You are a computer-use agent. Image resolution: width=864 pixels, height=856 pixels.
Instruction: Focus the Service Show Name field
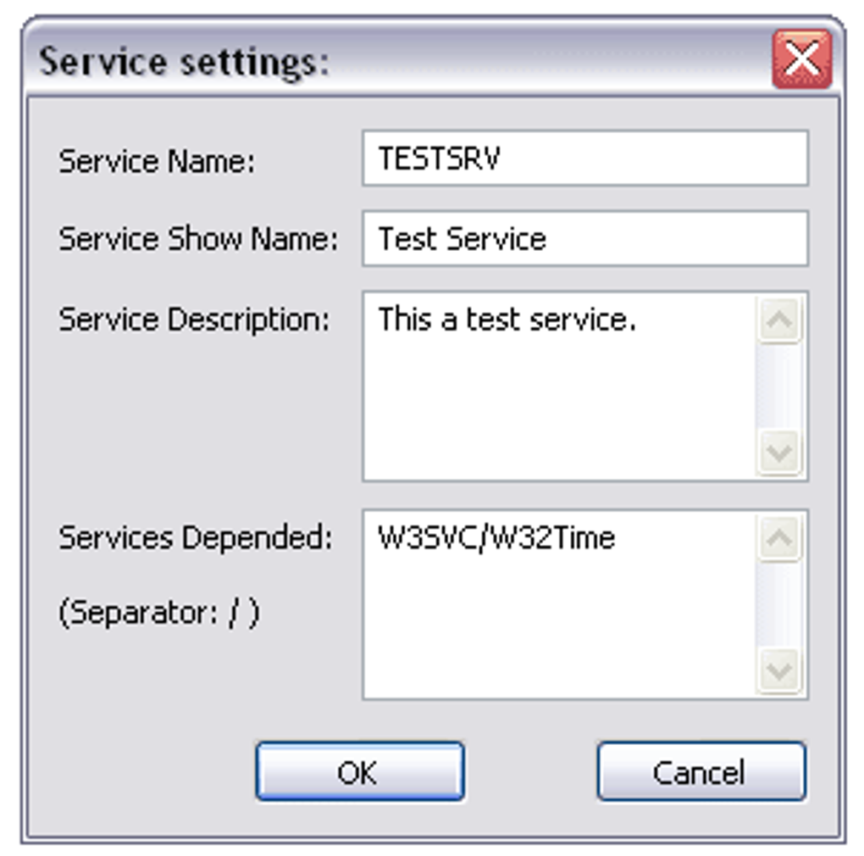pyautogui.click(x=584, y=239)
